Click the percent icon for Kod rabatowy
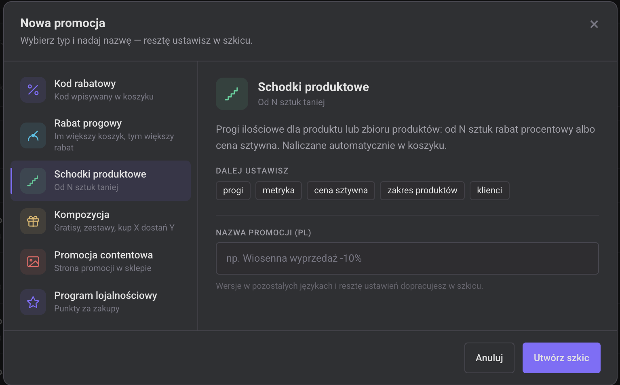The height and width of the screenshot is (385, 620). pos(33,90)
